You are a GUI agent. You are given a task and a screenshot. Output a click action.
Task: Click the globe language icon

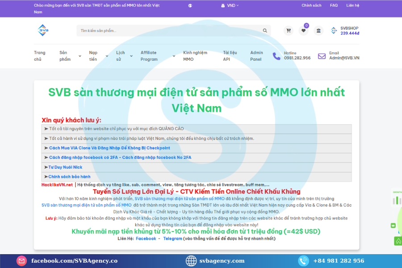pos(190,5)
